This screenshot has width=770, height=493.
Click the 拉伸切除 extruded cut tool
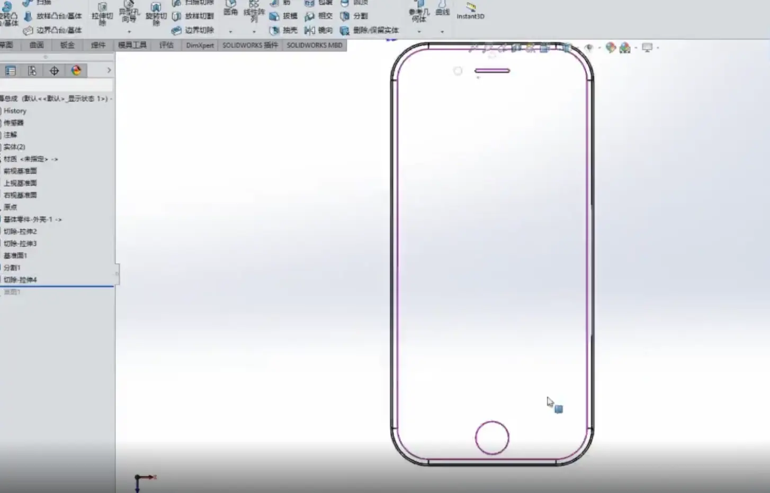click(102, 14)
